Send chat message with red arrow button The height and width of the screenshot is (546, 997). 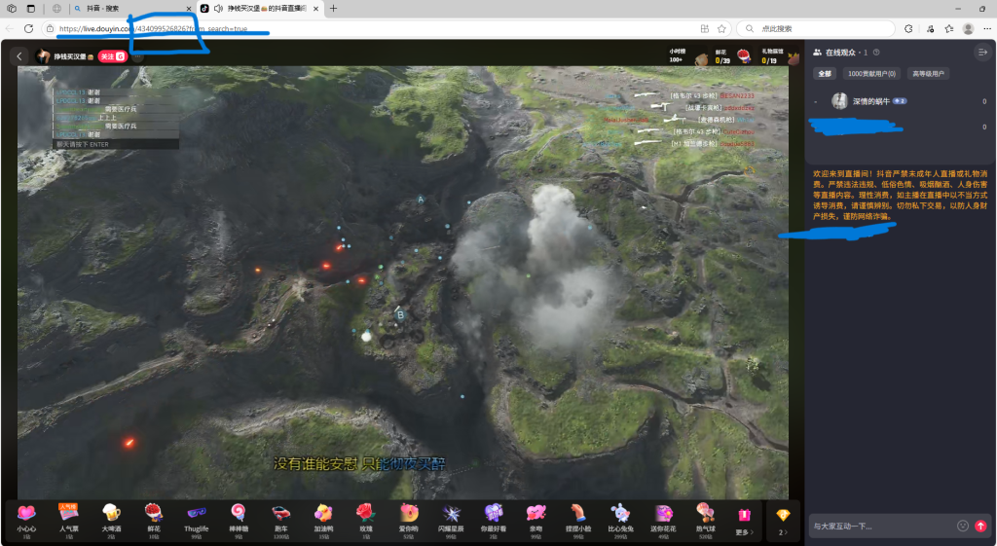click(x=980, y=526)
